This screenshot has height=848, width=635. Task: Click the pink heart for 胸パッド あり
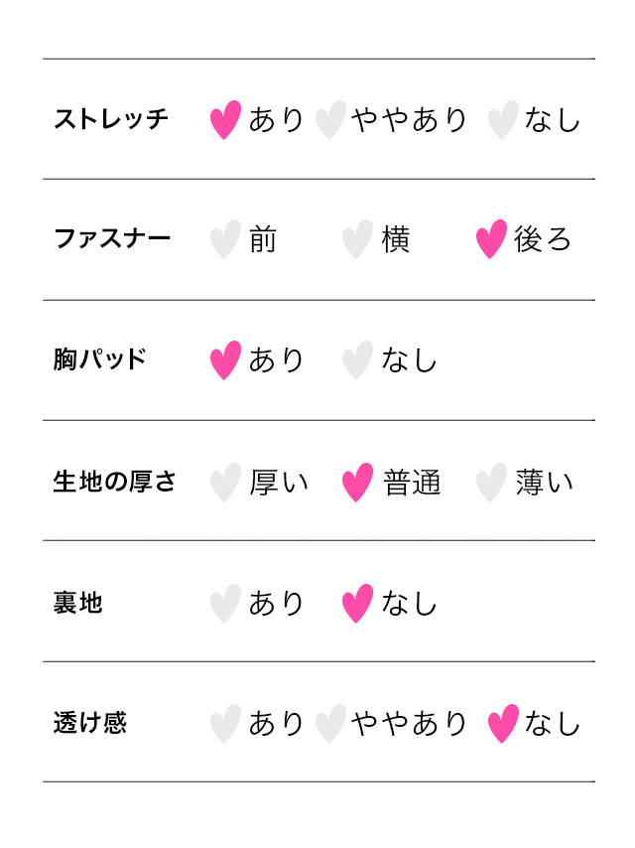[225, 359]
